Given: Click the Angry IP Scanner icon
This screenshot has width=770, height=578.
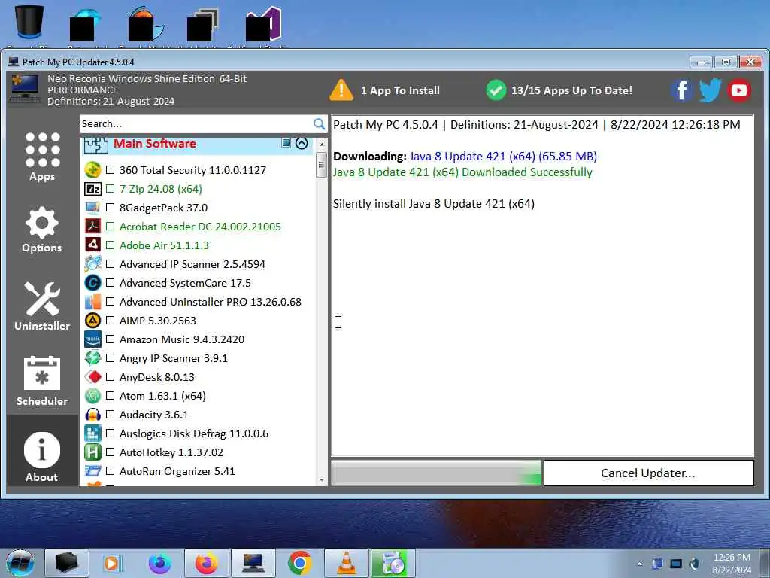Looking at the screenshot, I should (92, 357).
